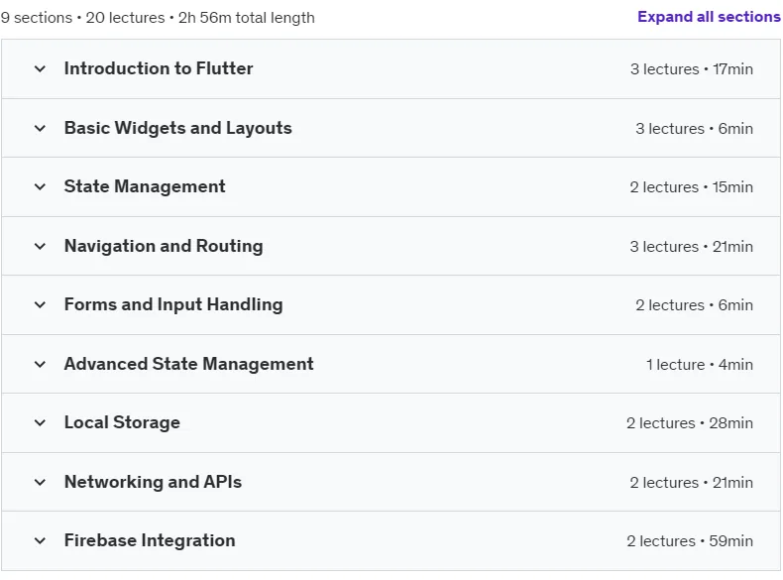Expand the Introduction to Flutter chevron
This screenshot has height=580, width=783.
tap(40, 69)
